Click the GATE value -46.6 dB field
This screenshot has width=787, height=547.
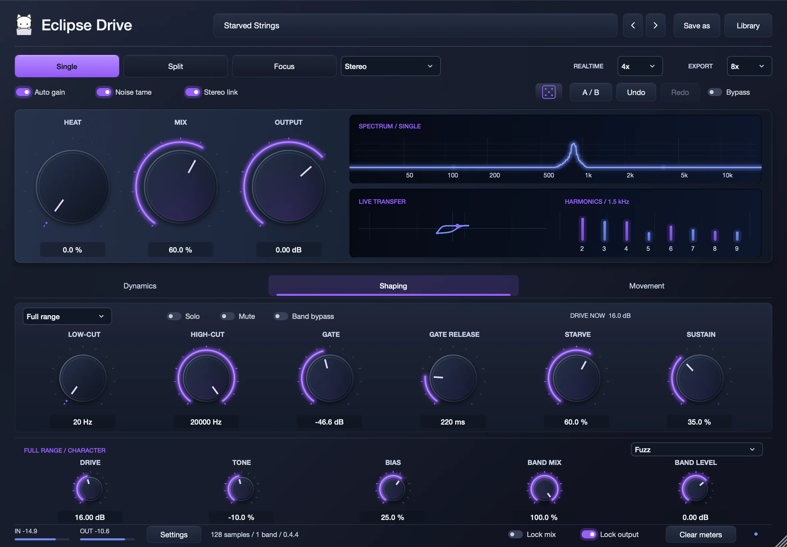[329, 422]
